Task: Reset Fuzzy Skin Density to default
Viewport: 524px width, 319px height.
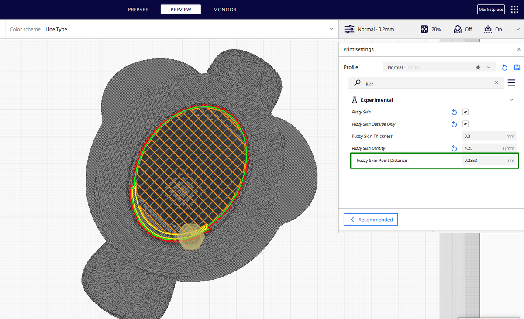Action: click(454, 148)
